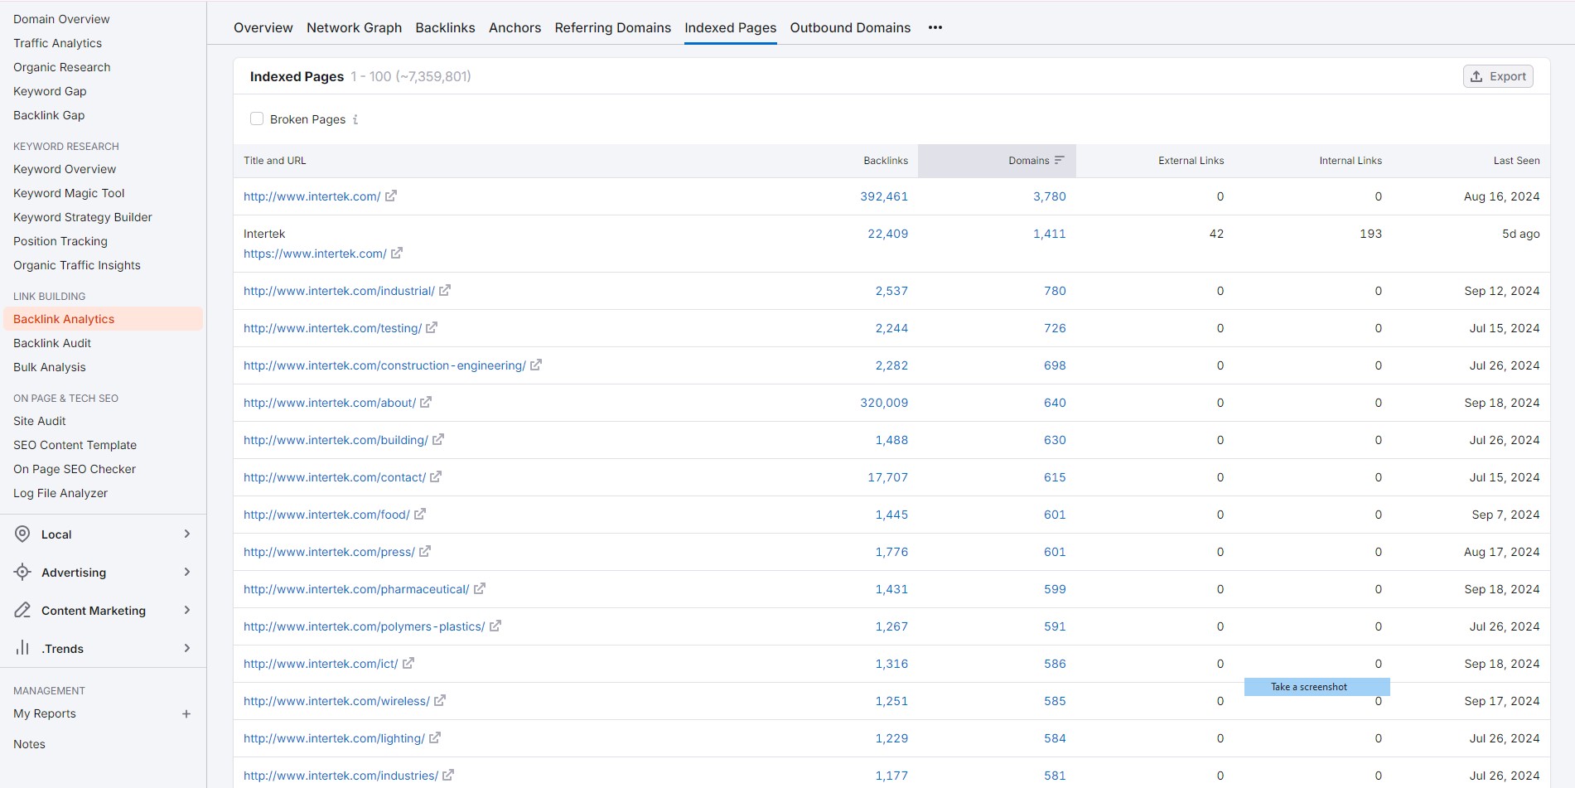Image resolution: width=1575 pixels, height=788 pixels.
Task: Click backlinks count 320,009 for about page
Action: pyautogui.click(x=884, y=403)
